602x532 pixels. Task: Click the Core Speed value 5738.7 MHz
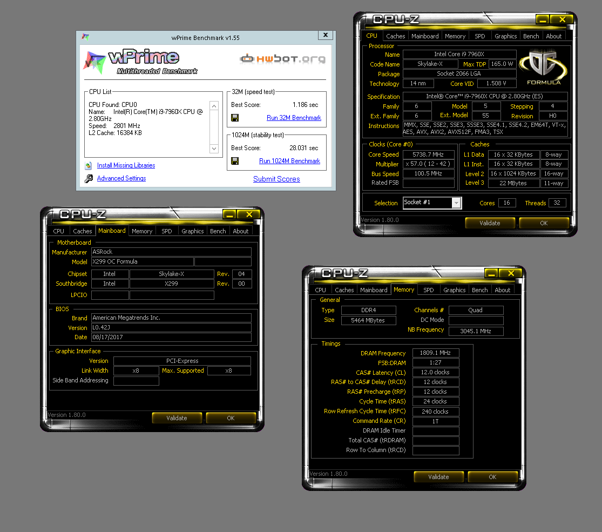pyautogui.click(x=429, y=154)
